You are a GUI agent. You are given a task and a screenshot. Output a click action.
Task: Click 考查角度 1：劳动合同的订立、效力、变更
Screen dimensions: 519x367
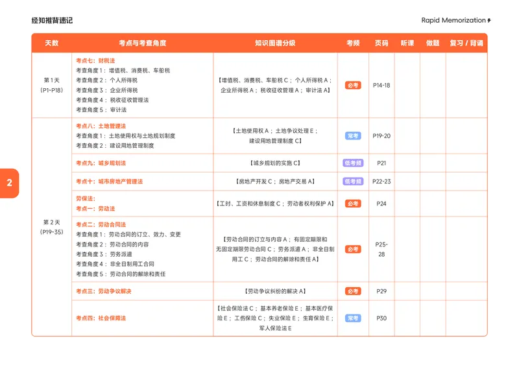tap(128, 234)
